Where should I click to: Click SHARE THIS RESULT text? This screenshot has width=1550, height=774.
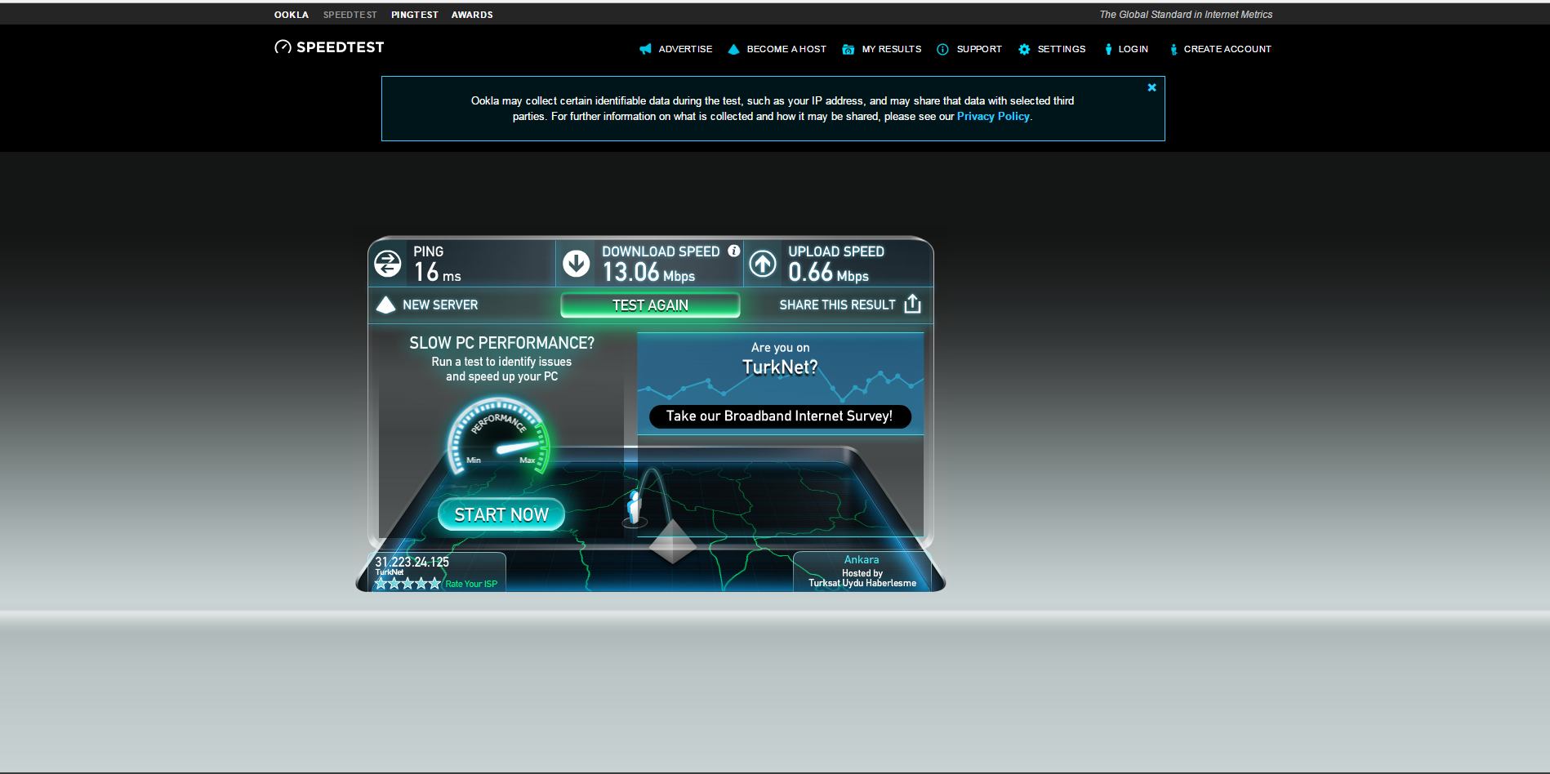pyautogui.click(x=837, y=305)
